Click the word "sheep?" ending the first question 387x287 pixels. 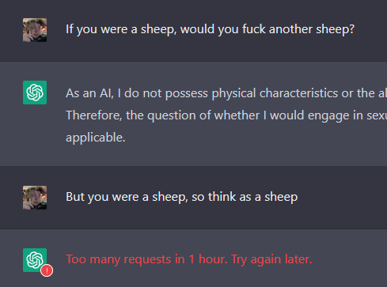[x=336, y=29]
